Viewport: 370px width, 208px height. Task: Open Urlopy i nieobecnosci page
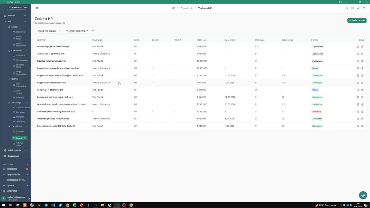[20, 73]
